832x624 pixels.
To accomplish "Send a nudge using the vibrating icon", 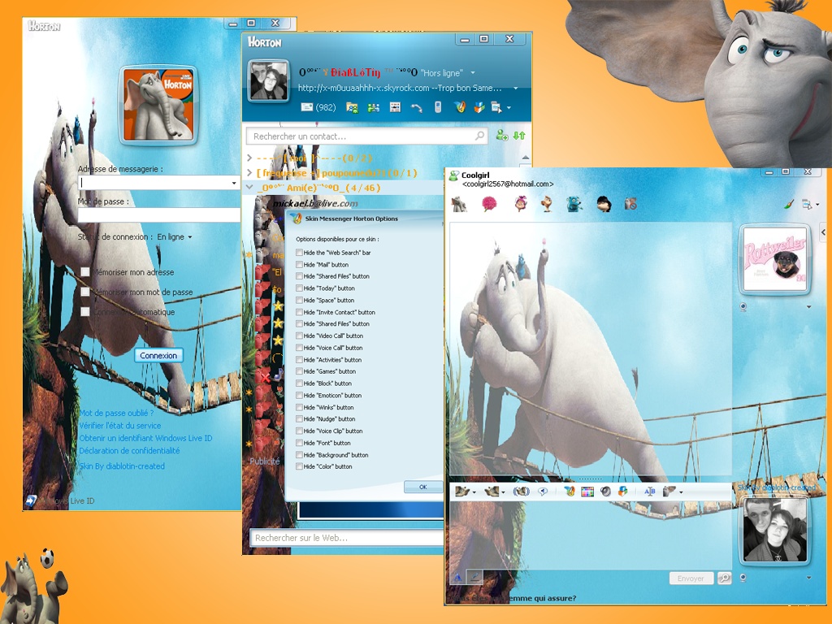I will 521,492.
